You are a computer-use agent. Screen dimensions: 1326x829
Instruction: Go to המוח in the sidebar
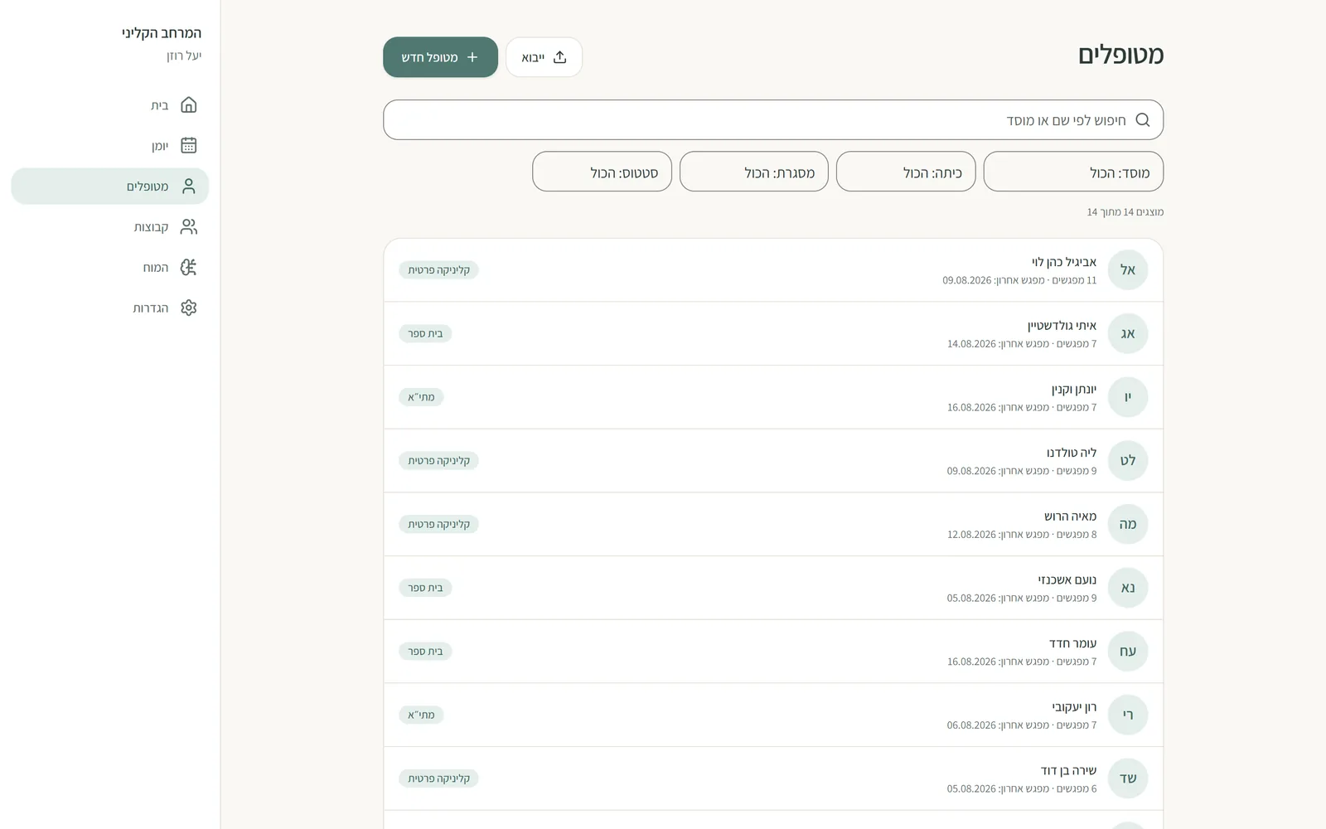coord(110,267)
